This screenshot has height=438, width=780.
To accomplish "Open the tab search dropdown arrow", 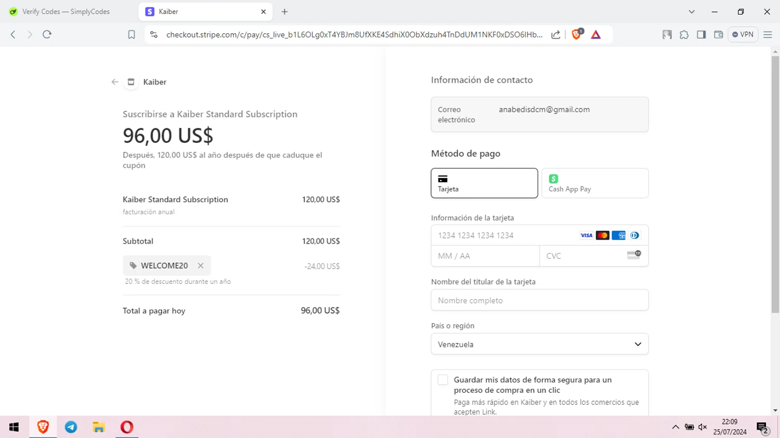I will 692,11.
